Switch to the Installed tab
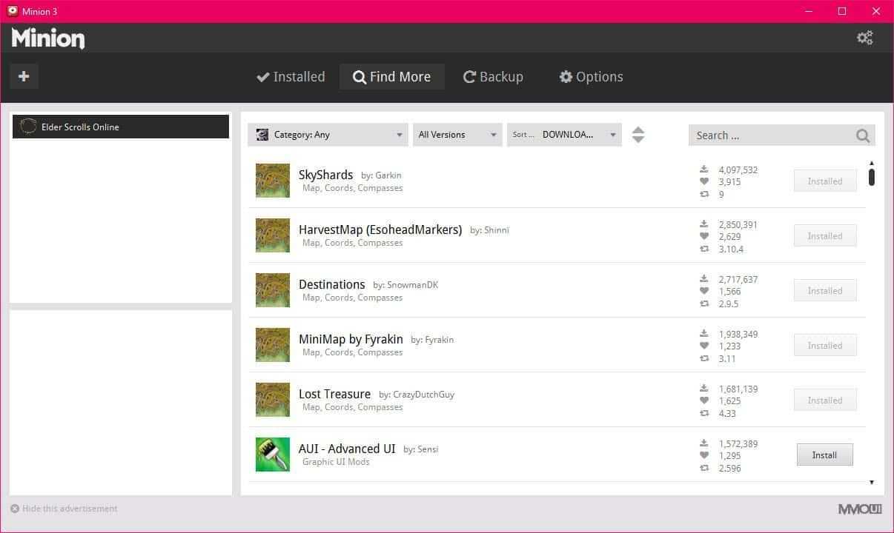The height and width of the screenshot is (533, 894). coord(291,77)
